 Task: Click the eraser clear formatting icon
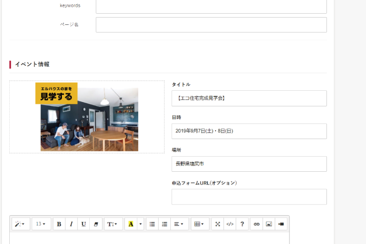96,224
